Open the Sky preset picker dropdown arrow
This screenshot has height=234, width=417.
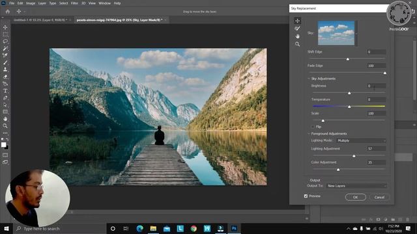[x=356, y=33]
